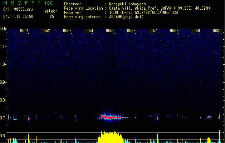Click the 0600 time marker
The height and width of the screenshot is (143, 225).
217,31
